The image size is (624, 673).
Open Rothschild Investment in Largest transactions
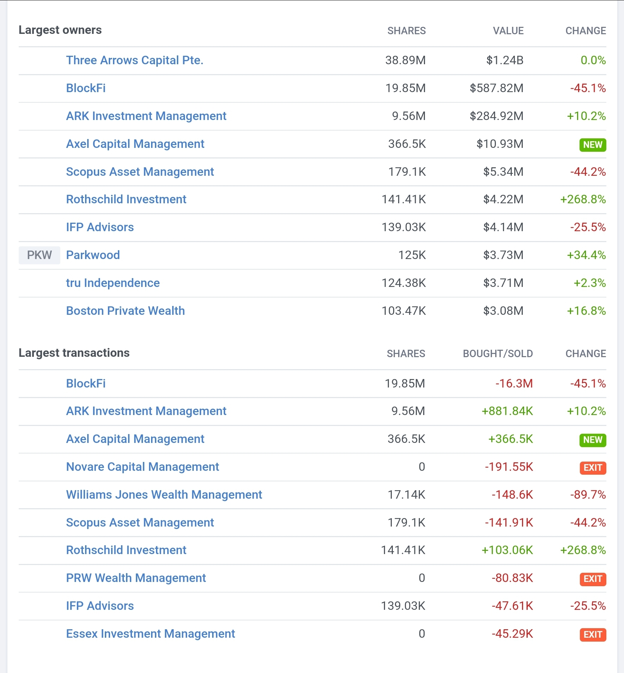[x=126, y=550]
